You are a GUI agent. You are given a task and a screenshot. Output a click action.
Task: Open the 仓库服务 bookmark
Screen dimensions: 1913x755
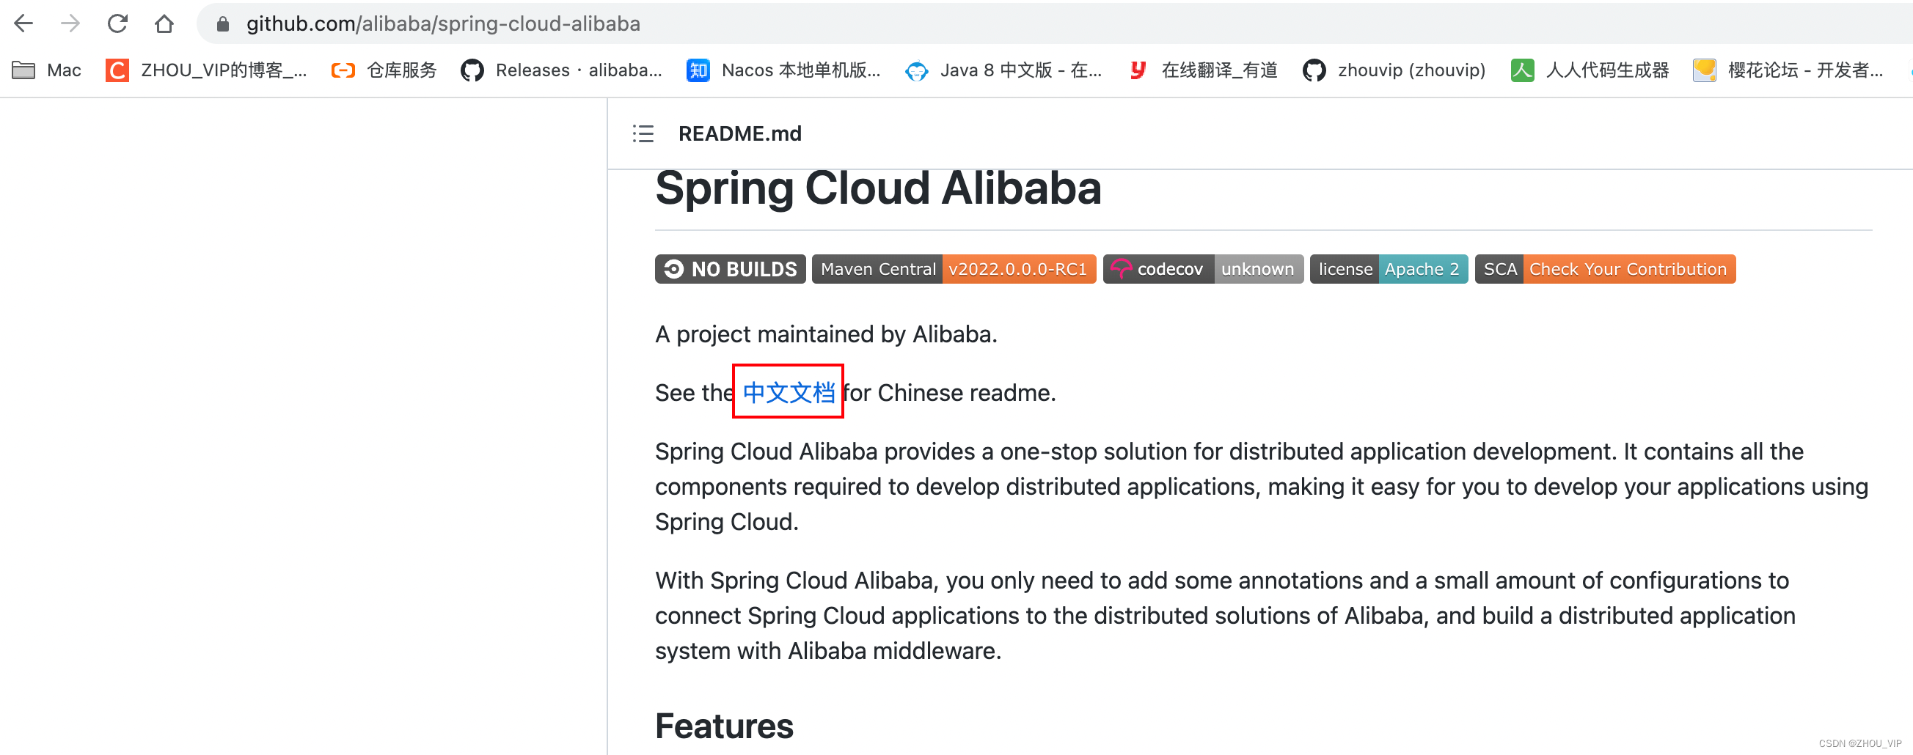[x=384, y=70]
